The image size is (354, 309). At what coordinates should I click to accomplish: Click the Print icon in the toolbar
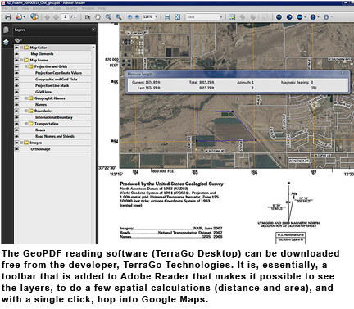[x=8, y=17]
